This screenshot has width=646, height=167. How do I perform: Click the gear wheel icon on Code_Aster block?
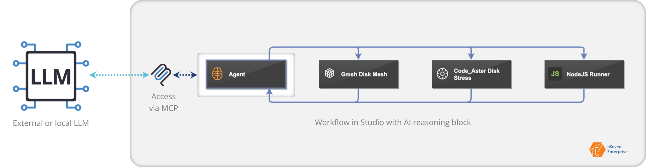[x=442, y=74]
